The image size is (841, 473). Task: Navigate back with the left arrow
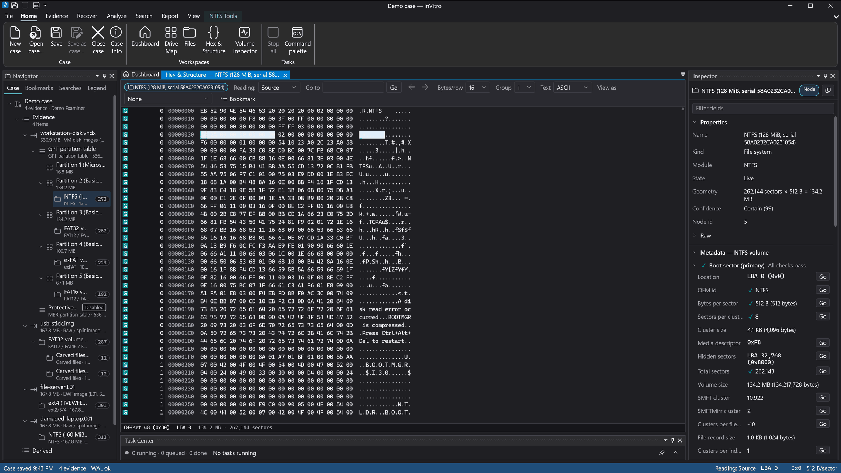click(411, 87)
